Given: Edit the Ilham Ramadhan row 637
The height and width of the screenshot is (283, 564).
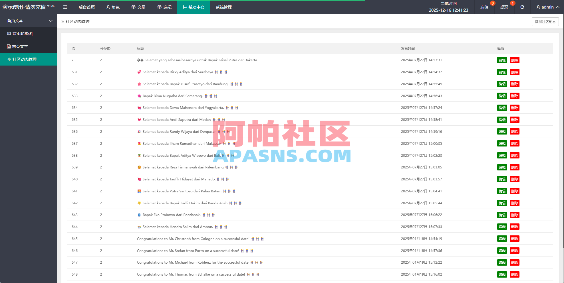Looking at the screenshot, I should pos(502,144).
